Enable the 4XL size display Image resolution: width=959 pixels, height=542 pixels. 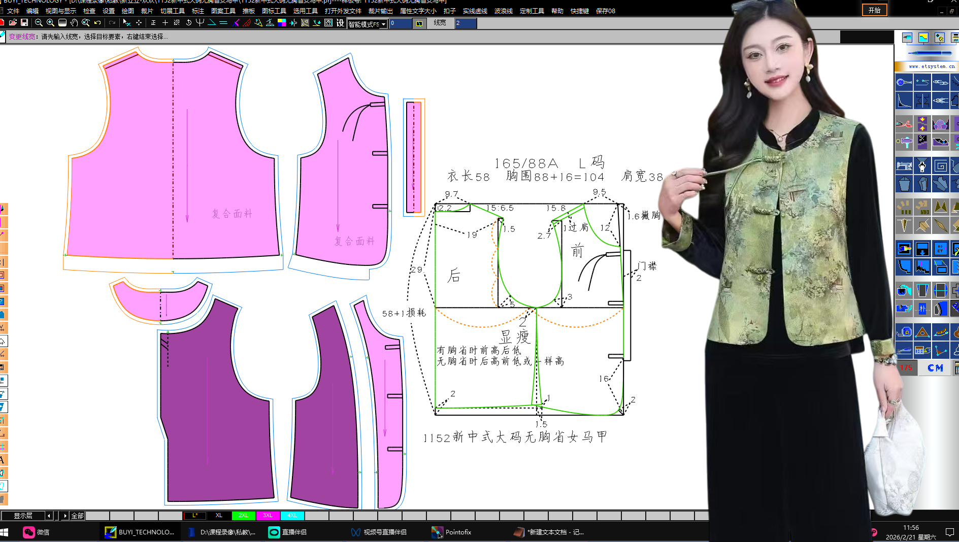(292, 515)
